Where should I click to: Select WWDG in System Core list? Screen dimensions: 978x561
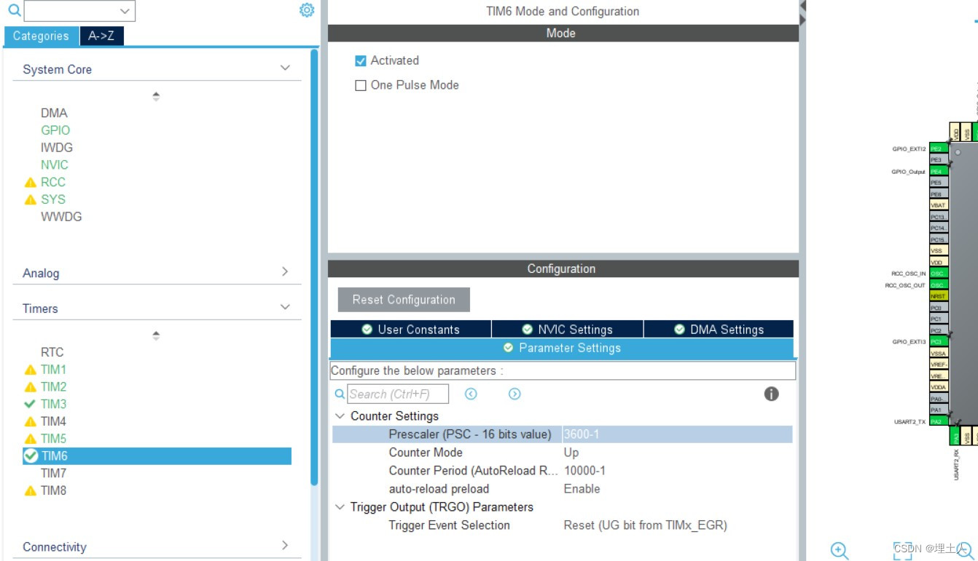[x=61, y=217]
